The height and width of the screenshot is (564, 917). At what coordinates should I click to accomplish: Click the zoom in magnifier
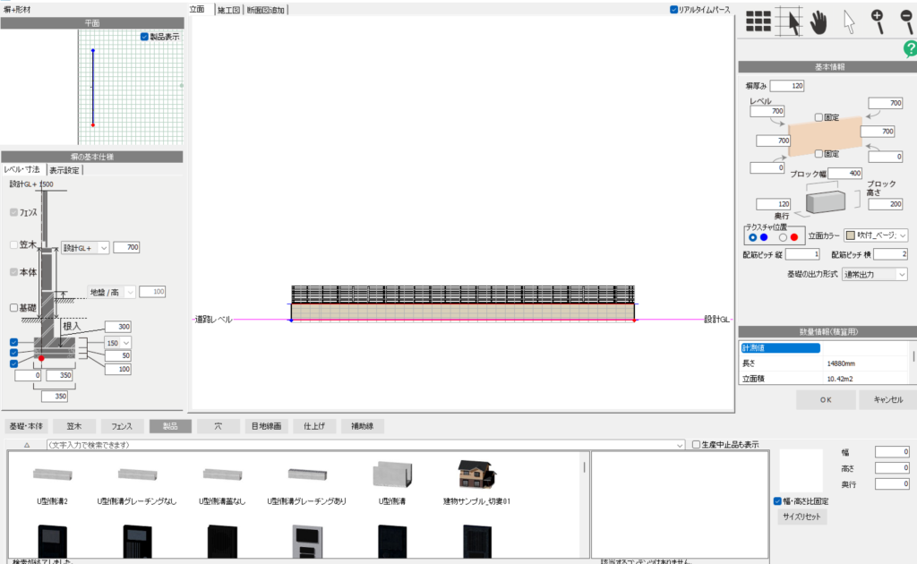point(878,22)
